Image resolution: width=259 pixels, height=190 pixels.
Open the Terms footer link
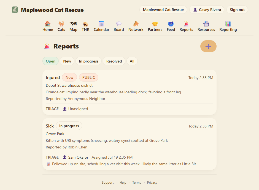click(x=137, y=183)
